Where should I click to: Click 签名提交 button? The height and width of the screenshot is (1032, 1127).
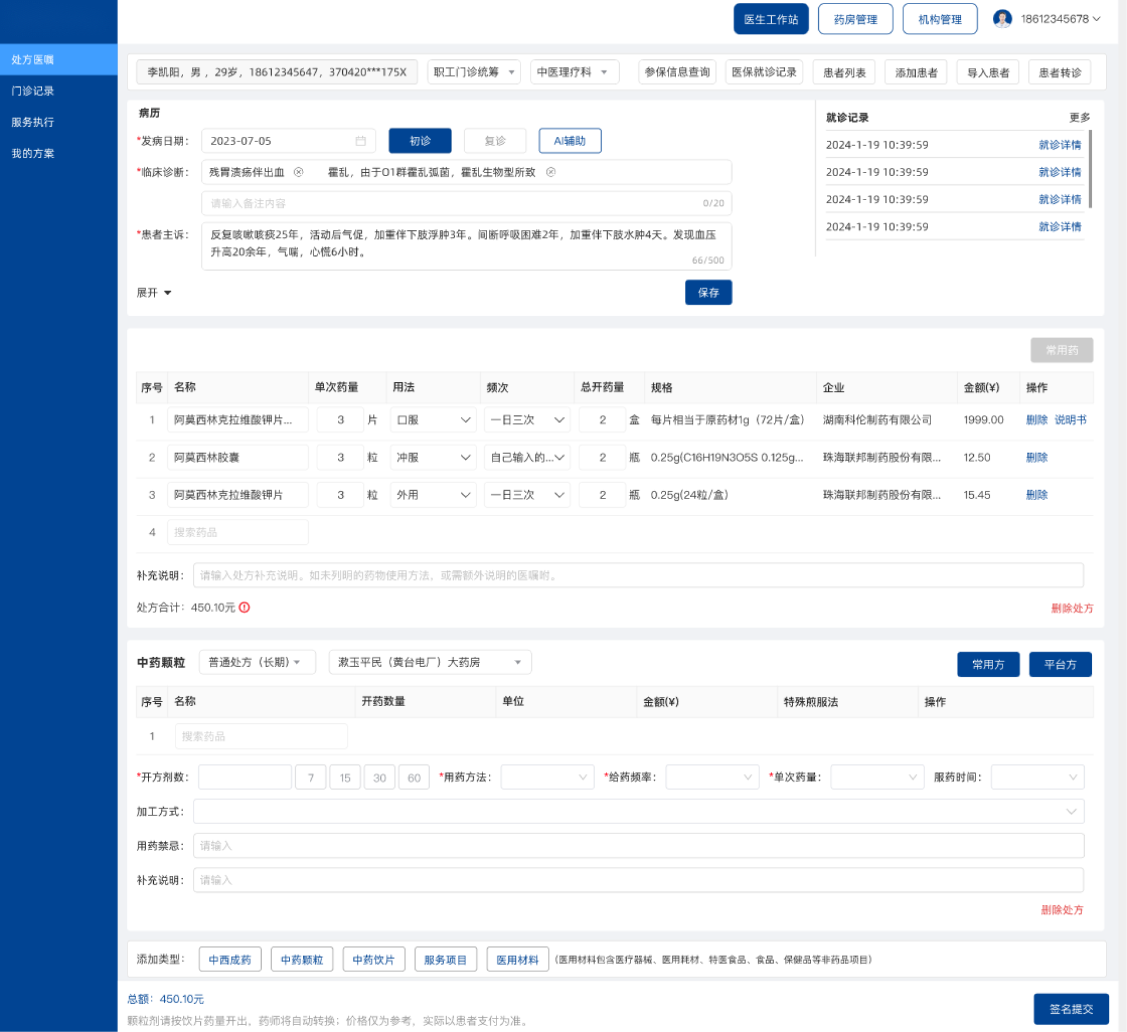tap(1071, 1009)
